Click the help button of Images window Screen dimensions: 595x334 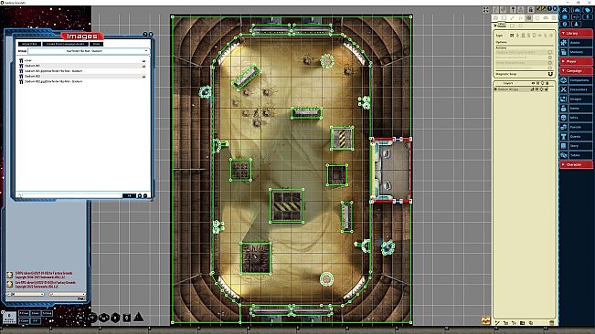(145, 34)
